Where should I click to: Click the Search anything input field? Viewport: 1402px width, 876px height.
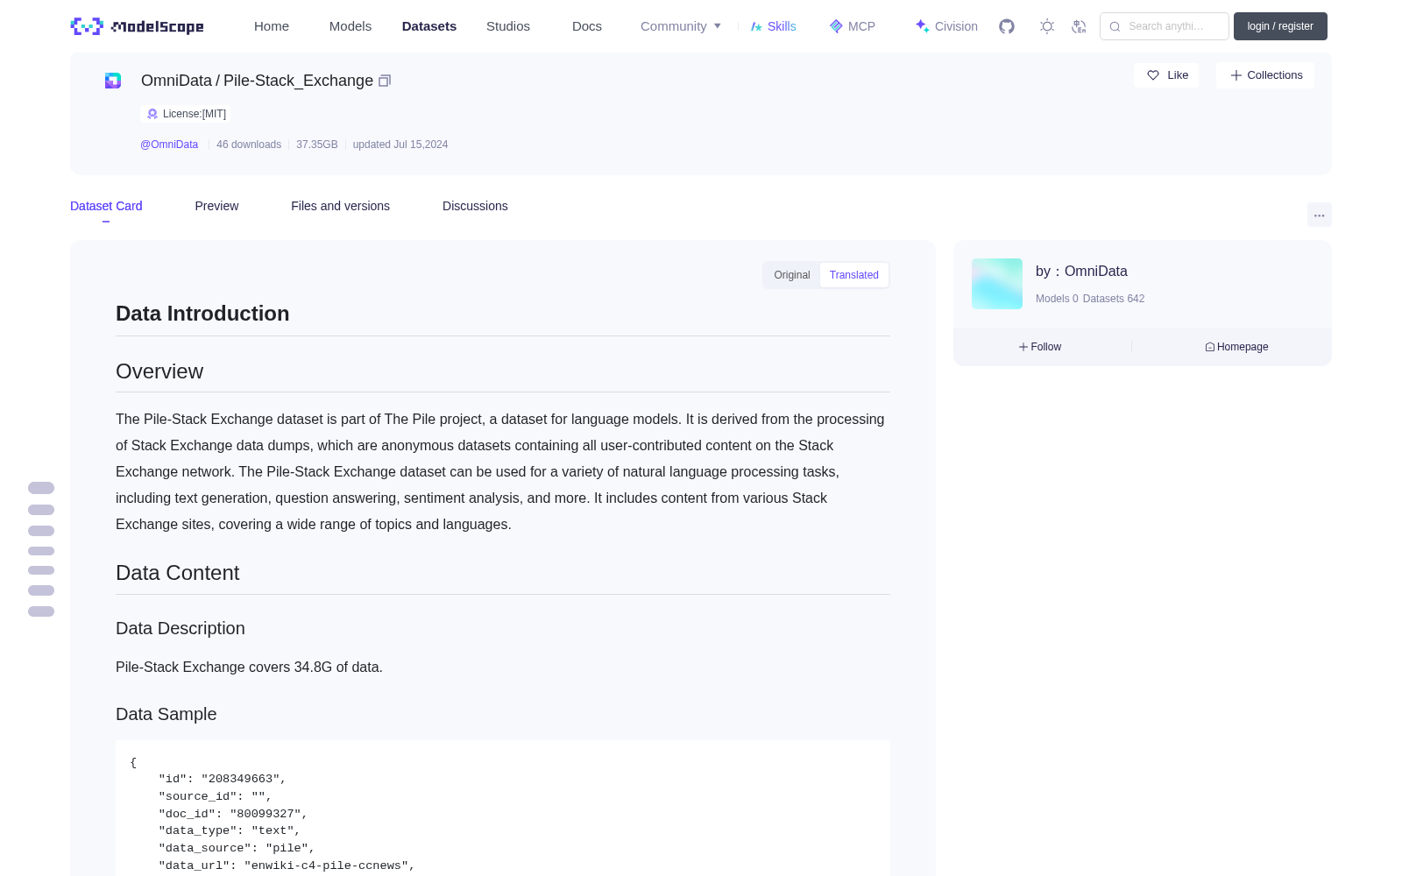pos(1165,26)
